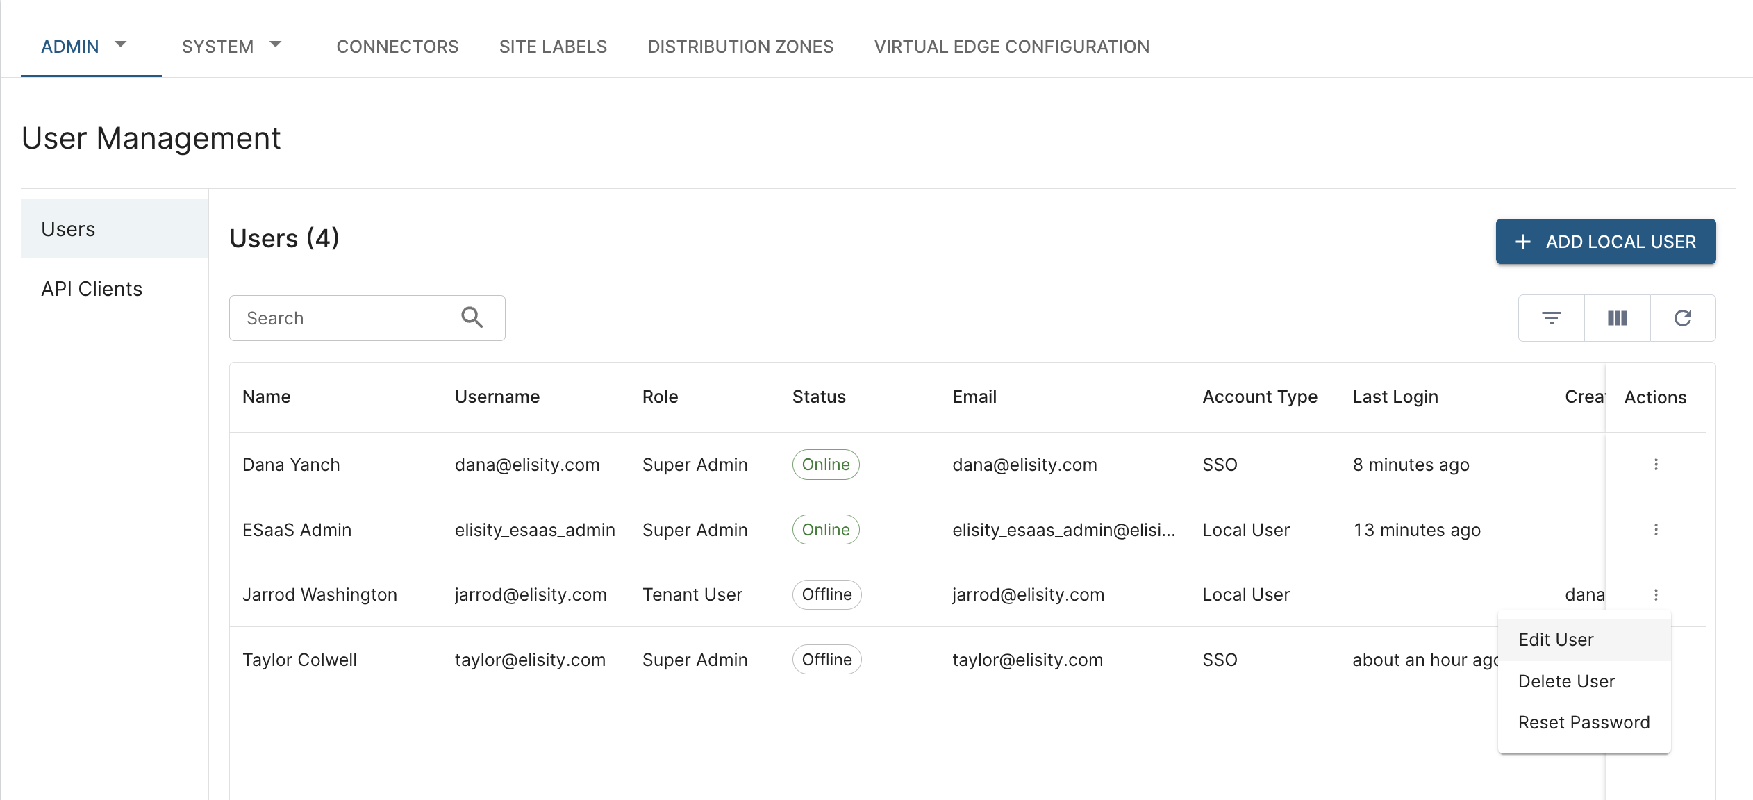Image resolution: width=1753 pixels, height=800 pixels.
Task: Expand the SYSTEM dropdown arrow
Action: tap(276, 44)
